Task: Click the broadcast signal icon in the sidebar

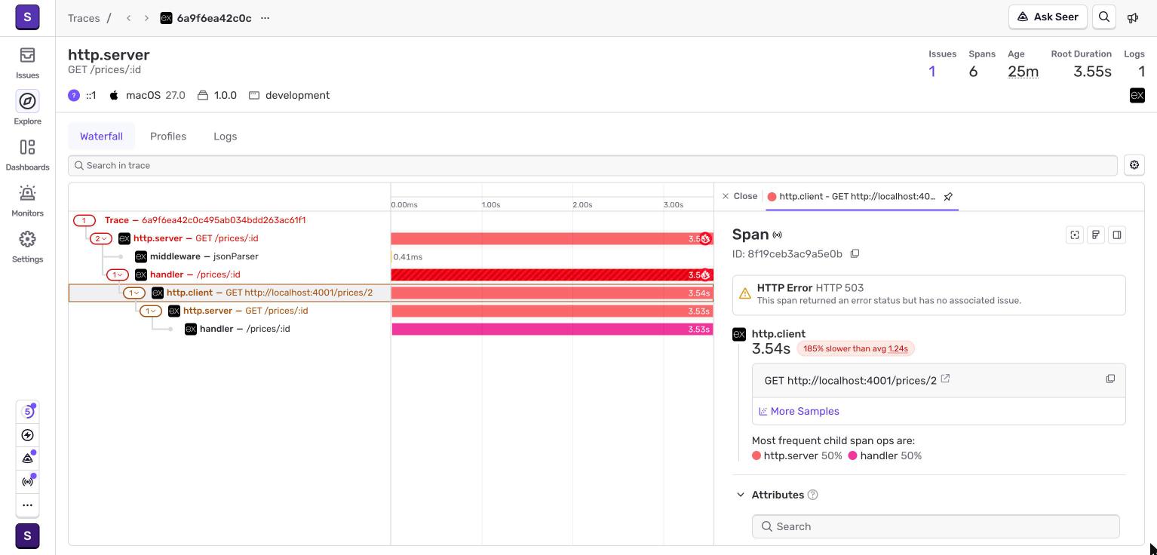Action: [x=28, y=482]
